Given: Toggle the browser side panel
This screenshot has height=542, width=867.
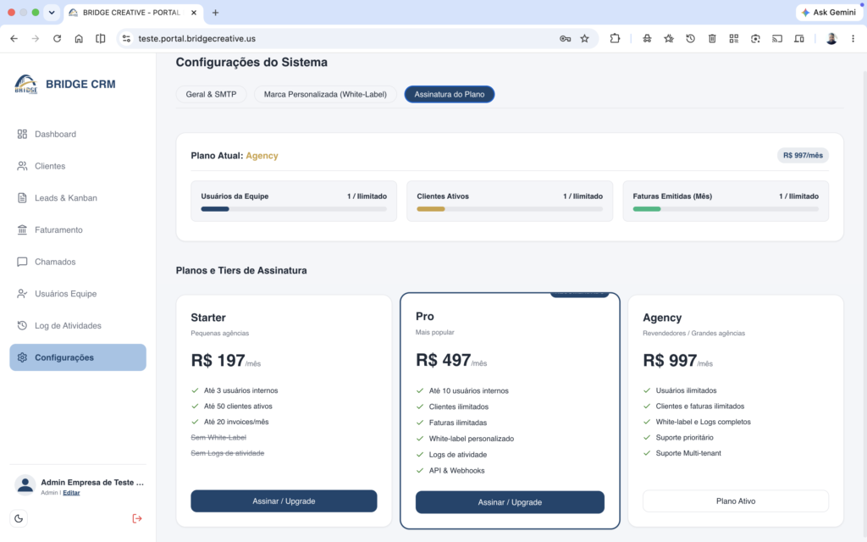Looking at the screenshot, I should (100, 38).
